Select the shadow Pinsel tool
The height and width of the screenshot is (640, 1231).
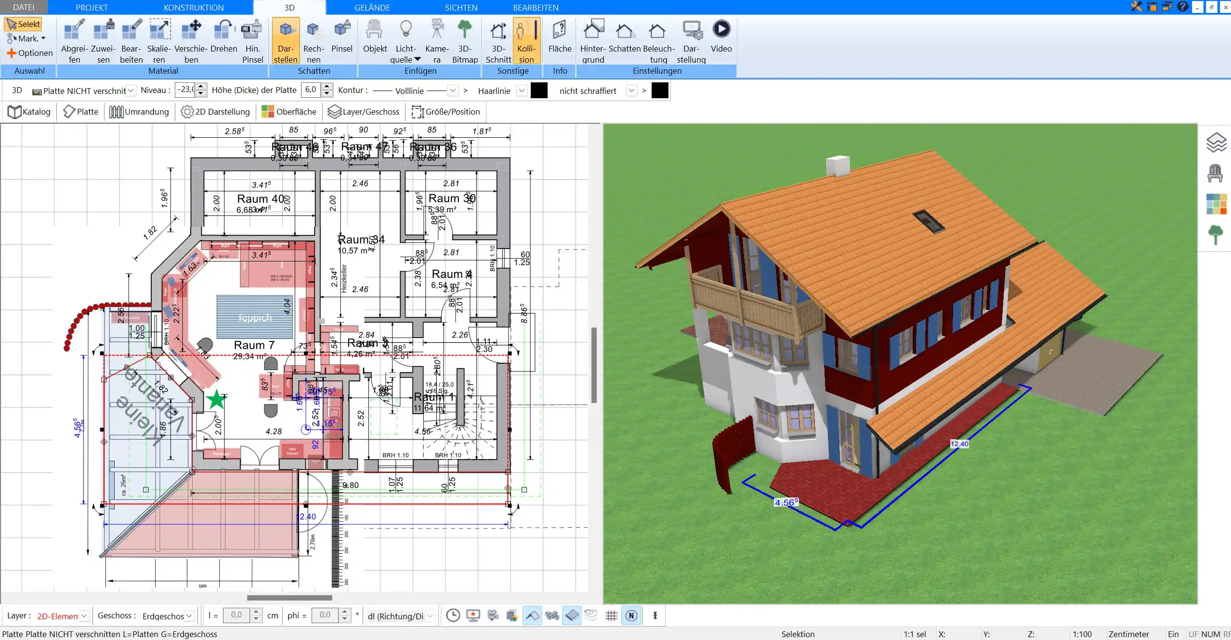(x=342, y=36)
